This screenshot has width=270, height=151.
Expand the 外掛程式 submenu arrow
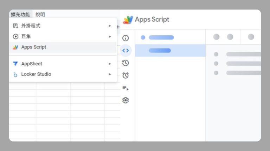110,26
